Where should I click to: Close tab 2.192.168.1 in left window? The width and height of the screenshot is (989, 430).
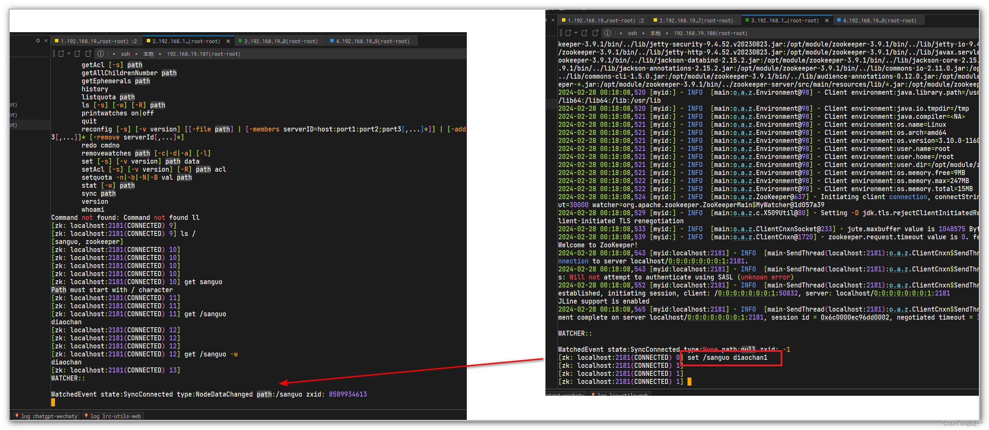(x=228, y=41)
